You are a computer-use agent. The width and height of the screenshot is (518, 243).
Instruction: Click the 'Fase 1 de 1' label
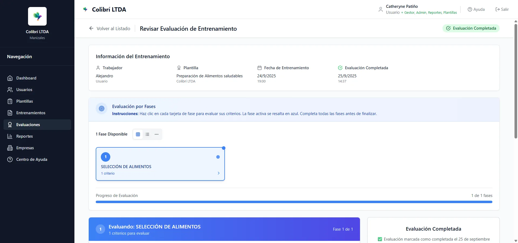(343, 229)
